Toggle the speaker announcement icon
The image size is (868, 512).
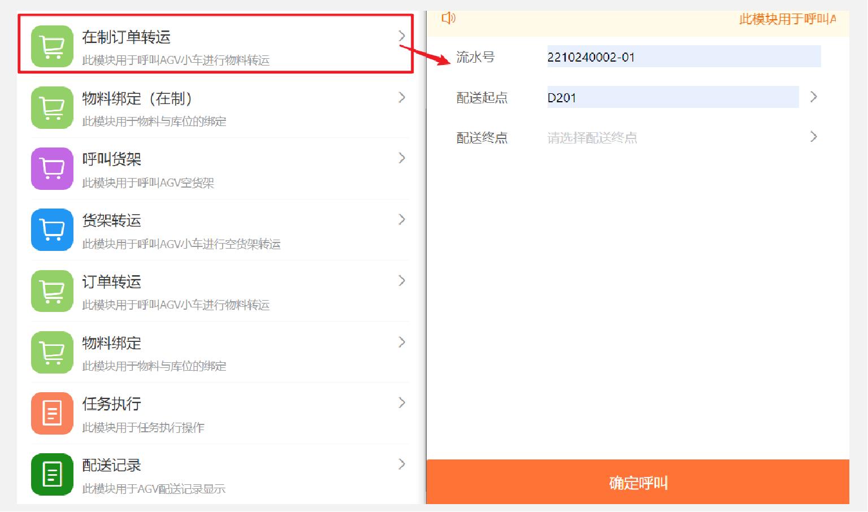(x=447, y=18)
